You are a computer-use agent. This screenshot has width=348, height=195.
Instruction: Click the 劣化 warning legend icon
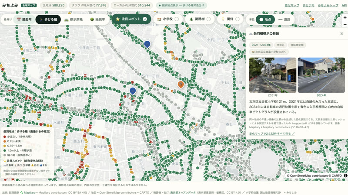click(32, 165)
